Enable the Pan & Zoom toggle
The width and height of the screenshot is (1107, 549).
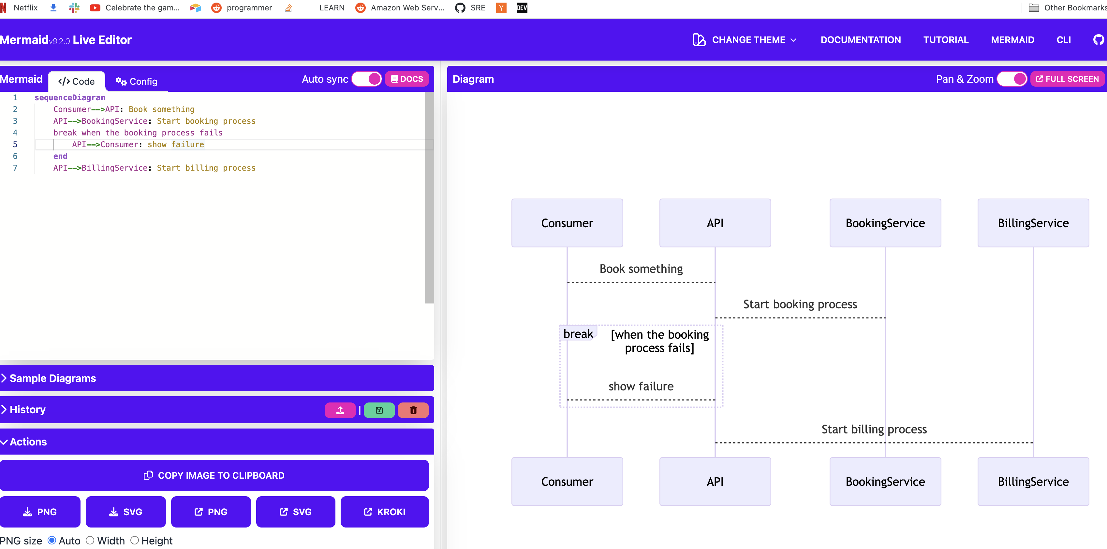pyautogui.click(x=1012, y=78)
